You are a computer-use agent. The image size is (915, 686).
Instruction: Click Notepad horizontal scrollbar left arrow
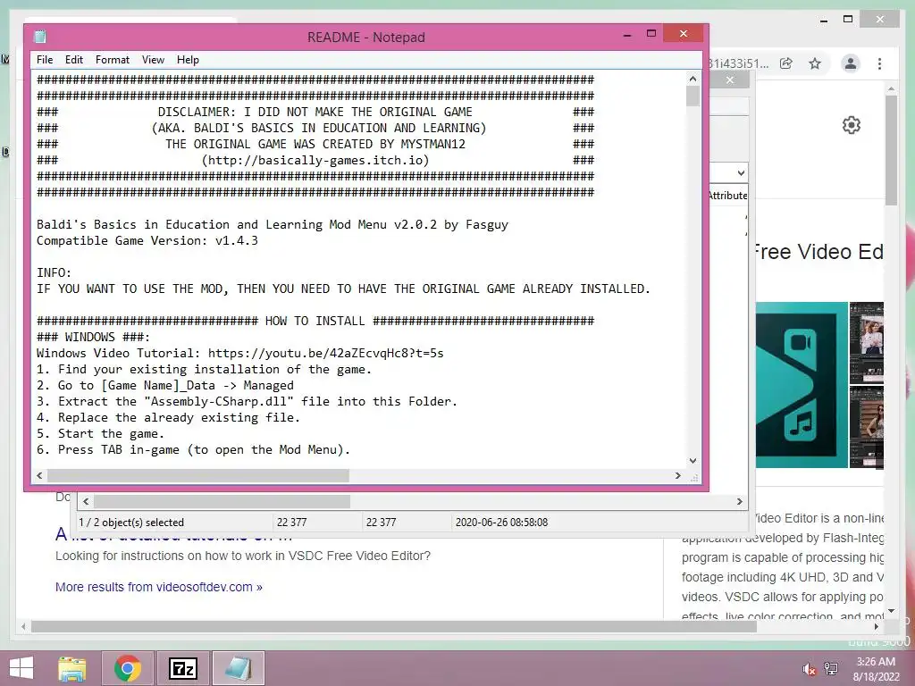click(x=39, y=475)
